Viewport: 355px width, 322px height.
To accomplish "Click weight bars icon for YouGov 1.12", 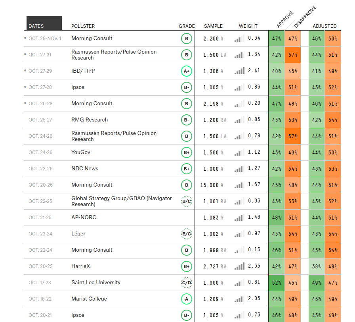I will coord(240,152).
